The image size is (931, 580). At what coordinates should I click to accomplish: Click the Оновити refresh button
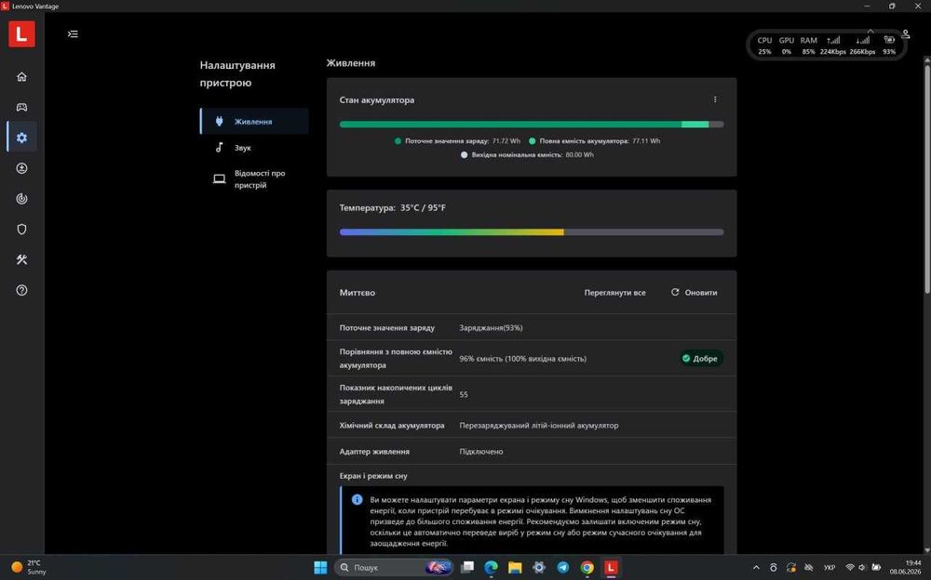[x=695, y=293]
